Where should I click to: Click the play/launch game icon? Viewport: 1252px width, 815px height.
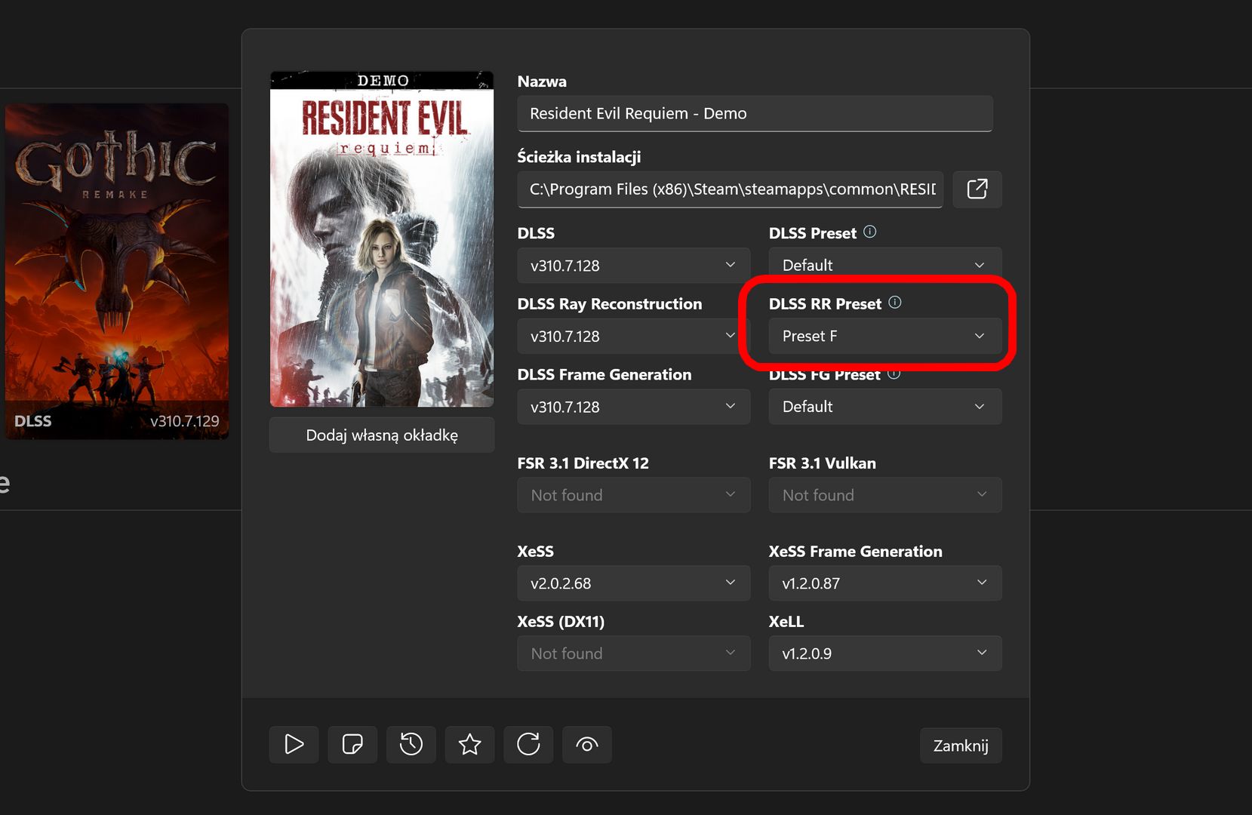pos(294,745)
